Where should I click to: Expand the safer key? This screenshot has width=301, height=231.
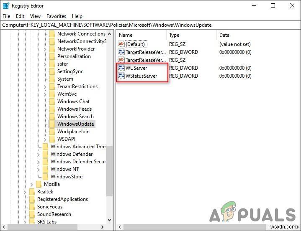click(x=45, y=64)
